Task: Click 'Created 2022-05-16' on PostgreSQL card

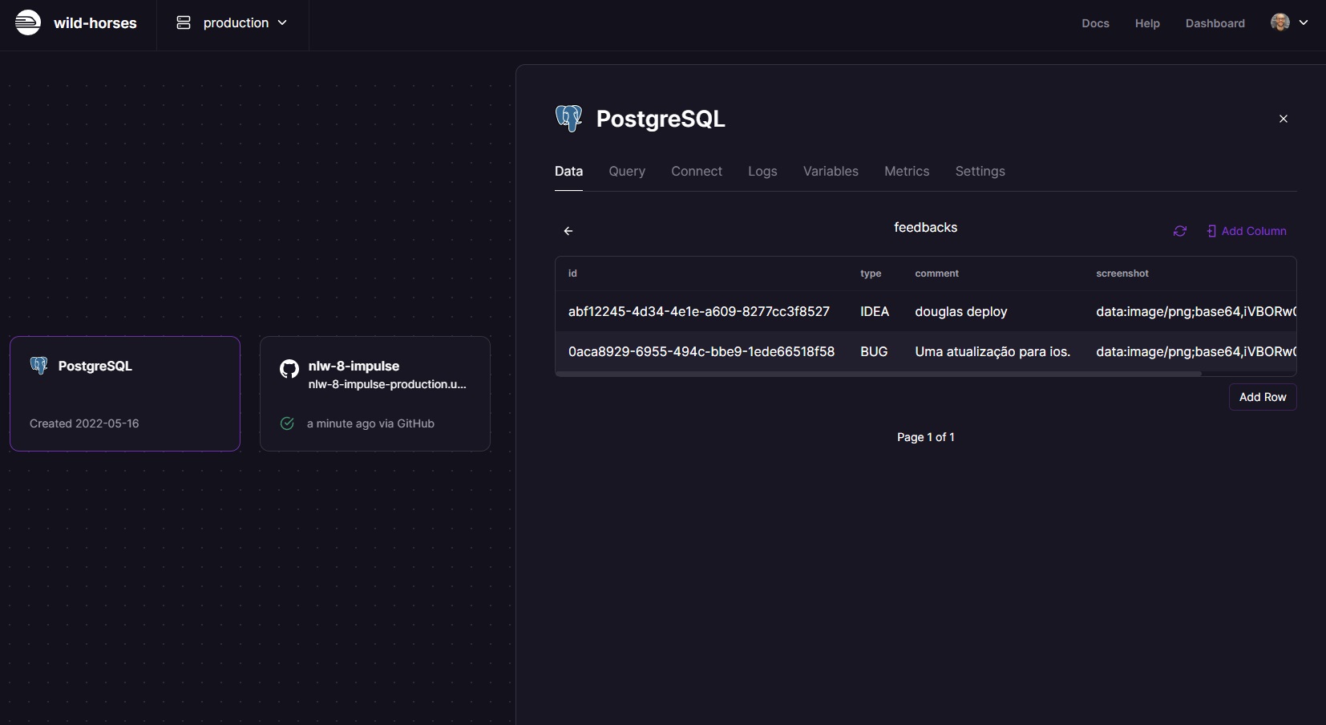Action: coord(84,423)
